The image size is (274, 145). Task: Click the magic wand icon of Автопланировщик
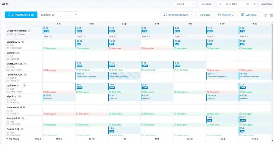165,15
